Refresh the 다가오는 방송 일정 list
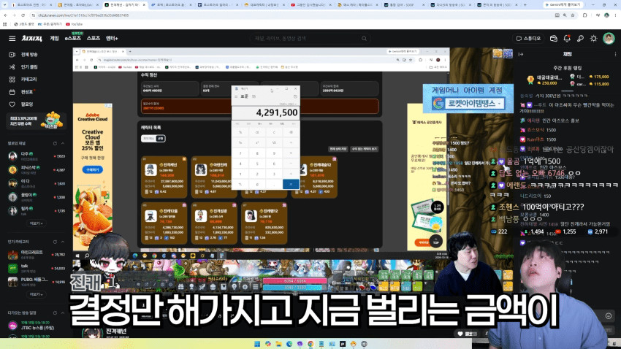This screenshot has height=349, width=621. coord(55,313)
